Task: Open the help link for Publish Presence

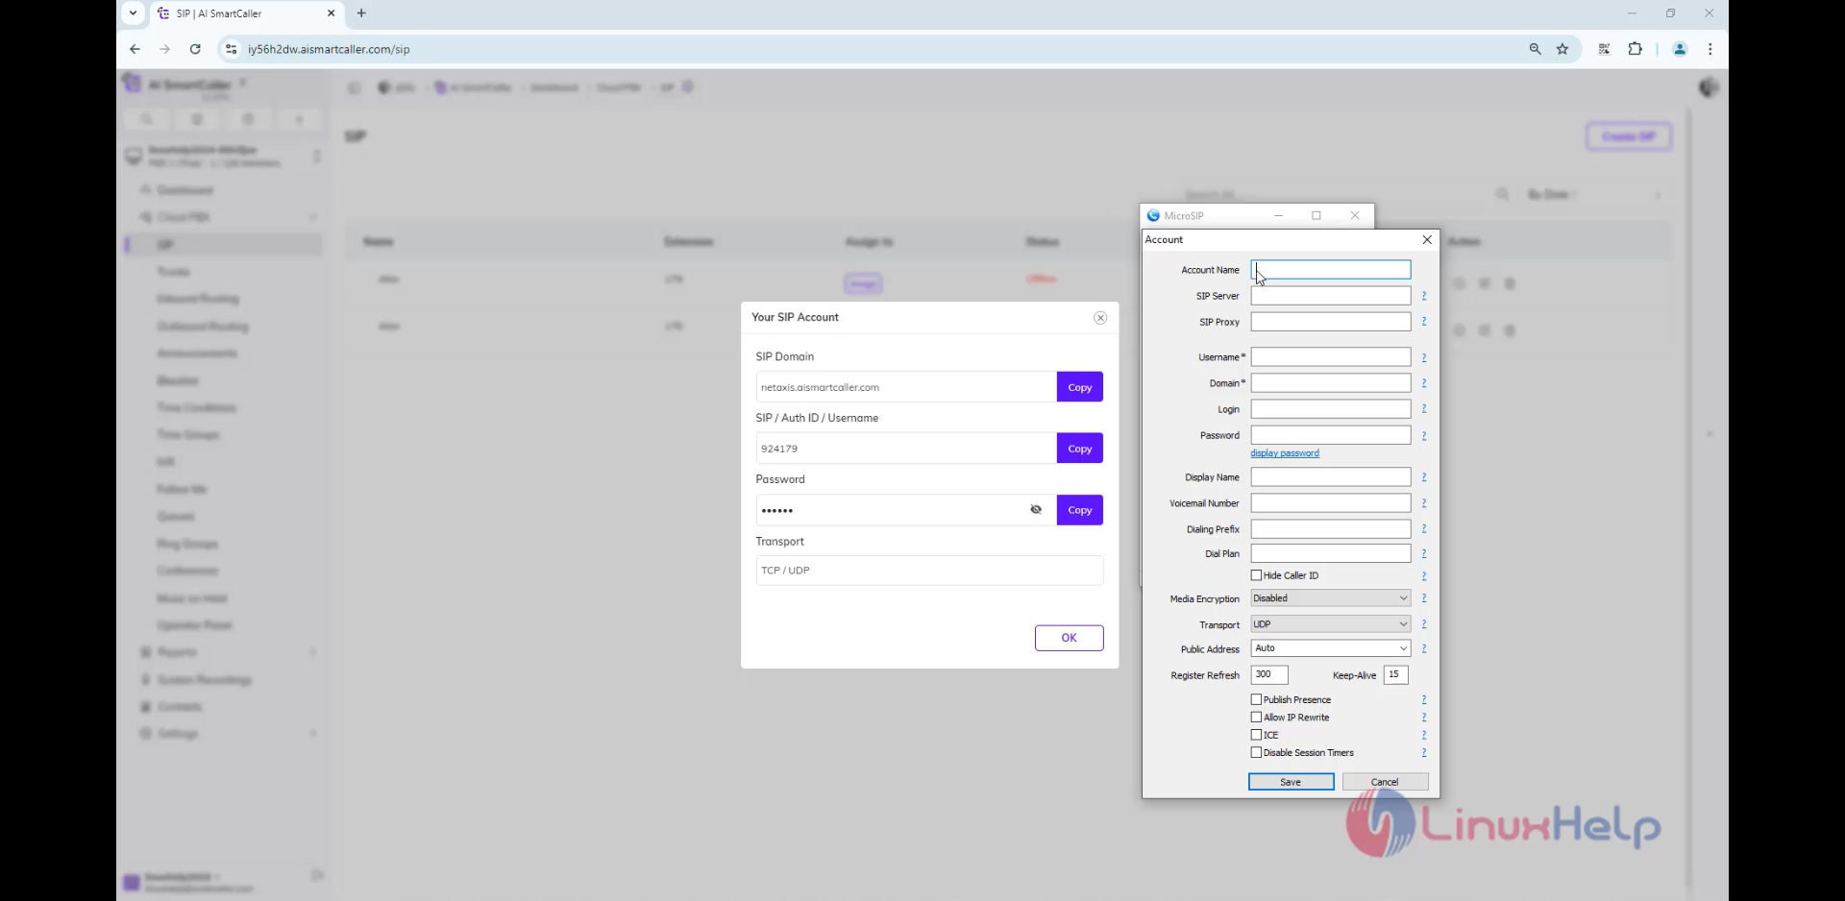Action: pos(1424,699)
